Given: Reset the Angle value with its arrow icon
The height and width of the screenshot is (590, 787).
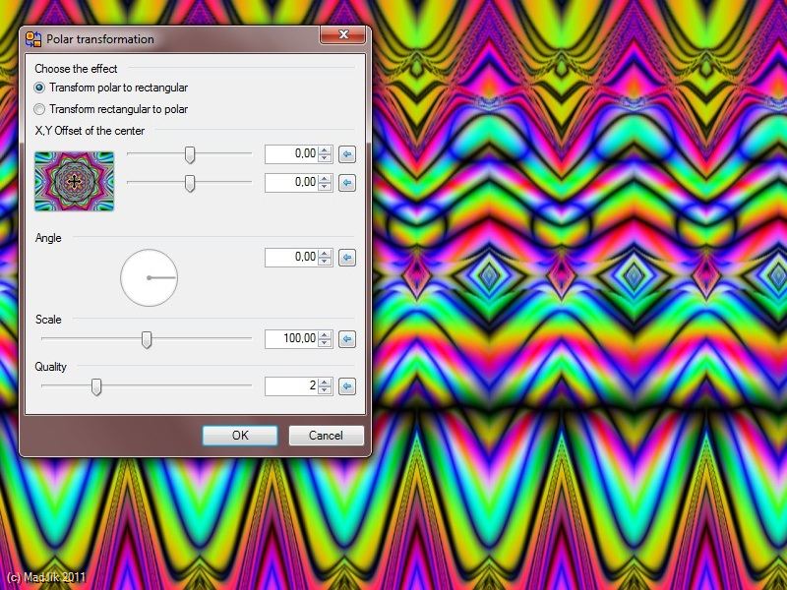Looking at the screenshot, I should click(x=347, y=258).
